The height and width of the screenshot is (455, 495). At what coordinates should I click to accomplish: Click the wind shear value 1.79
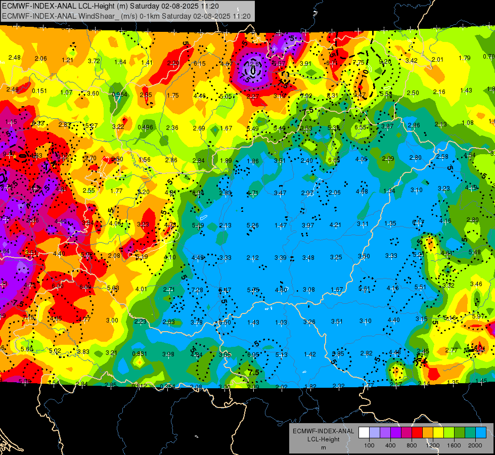tap(465, 58)
